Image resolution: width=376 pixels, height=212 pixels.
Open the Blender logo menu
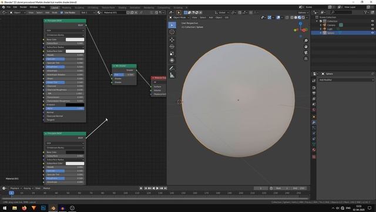(4, 7)
